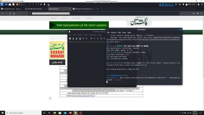Open Windows notification center icon
The height and width of the screenshot is (115, 204).
tap(201, 113)
